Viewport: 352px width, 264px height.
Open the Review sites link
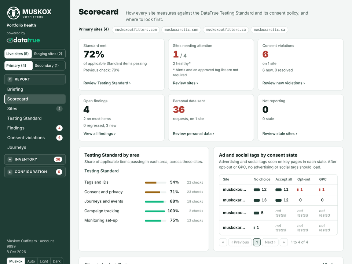pos(186,83)
